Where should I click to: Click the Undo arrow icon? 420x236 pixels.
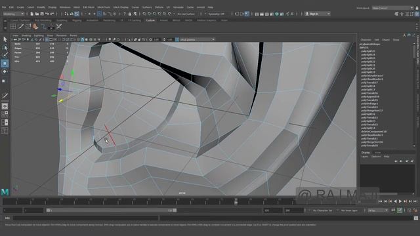coord(47,14)
